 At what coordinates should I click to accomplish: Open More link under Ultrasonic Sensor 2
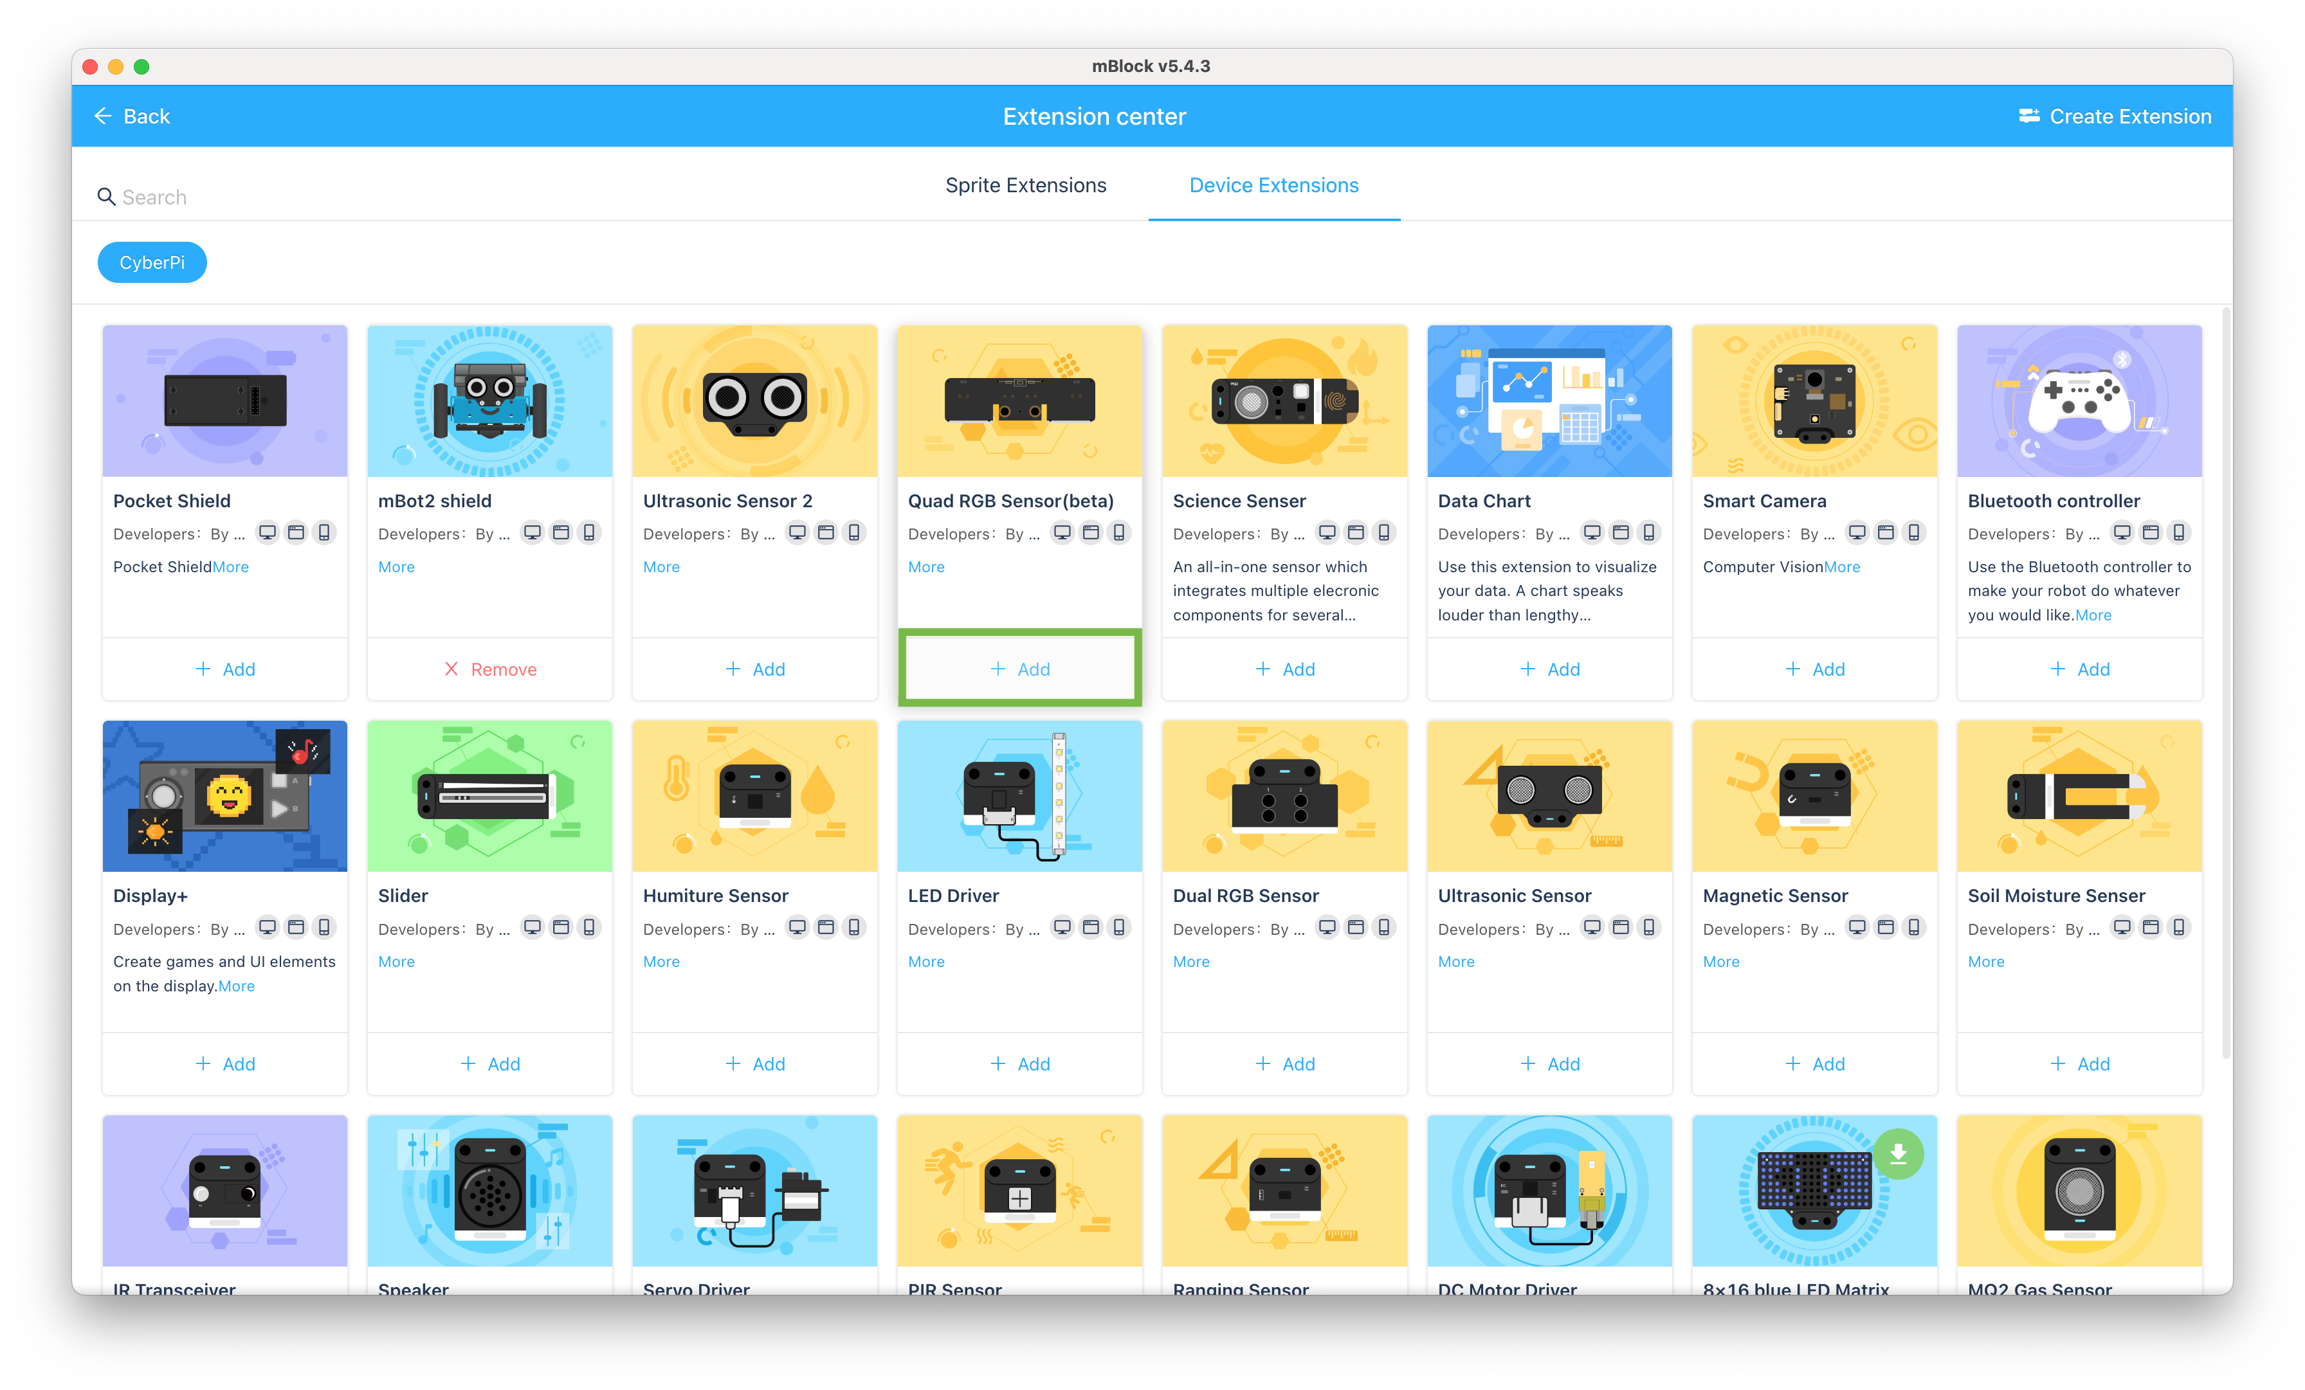(x=661, y=567)
